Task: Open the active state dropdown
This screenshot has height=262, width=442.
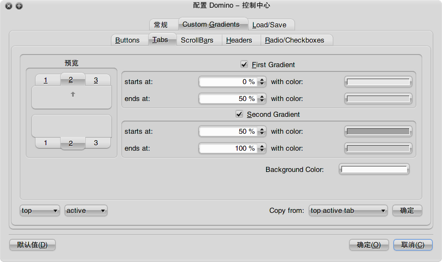Action: click(x=86, y=211)
